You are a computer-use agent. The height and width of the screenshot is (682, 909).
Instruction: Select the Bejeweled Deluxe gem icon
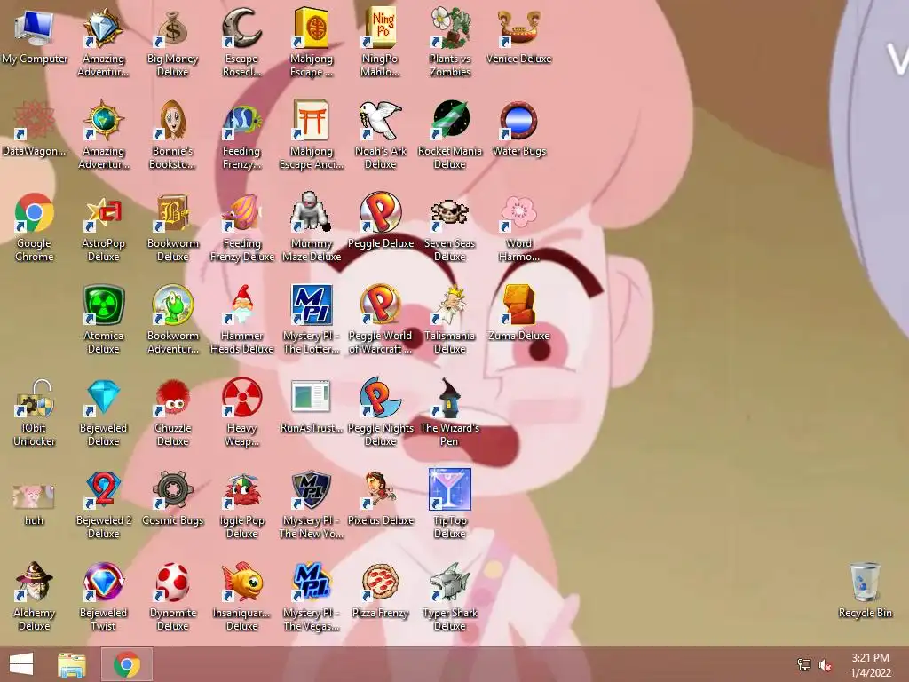pos(103,397)
